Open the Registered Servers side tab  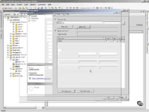point(1,19)
